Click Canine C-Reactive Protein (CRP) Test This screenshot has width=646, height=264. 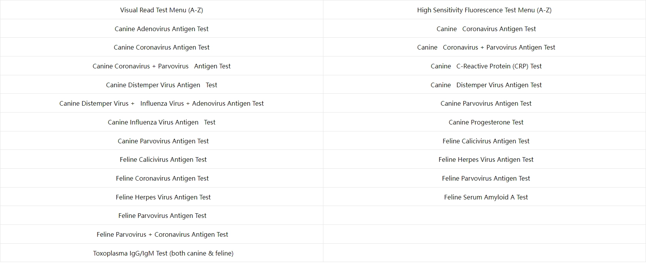(486, 66)
